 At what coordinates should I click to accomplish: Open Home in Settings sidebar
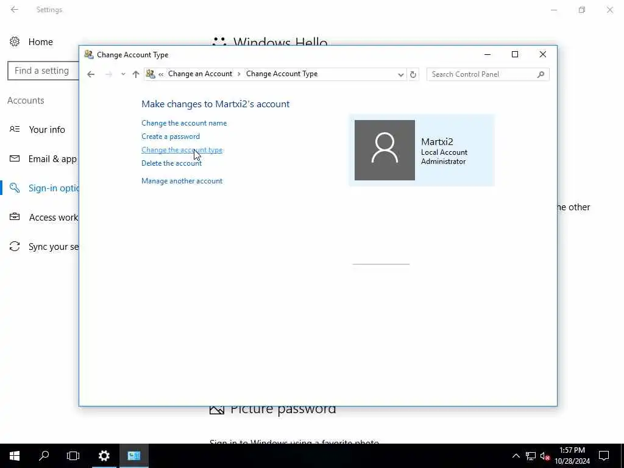pos(40,42)
